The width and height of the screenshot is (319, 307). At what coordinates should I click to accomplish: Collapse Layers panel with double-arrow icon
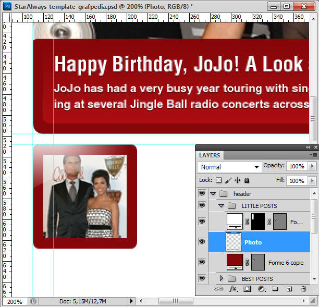pos(308,148)
